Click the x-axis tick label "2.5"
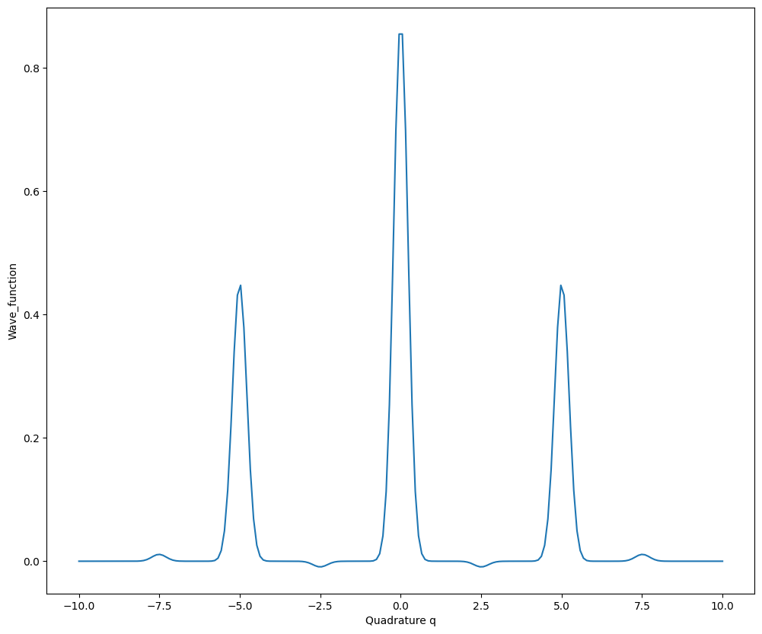 tap(481, 606)
